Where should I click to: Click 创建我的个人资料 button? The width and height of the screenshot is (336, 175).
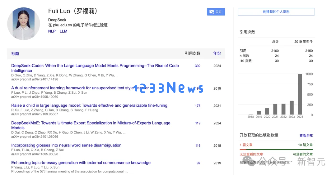276,12
